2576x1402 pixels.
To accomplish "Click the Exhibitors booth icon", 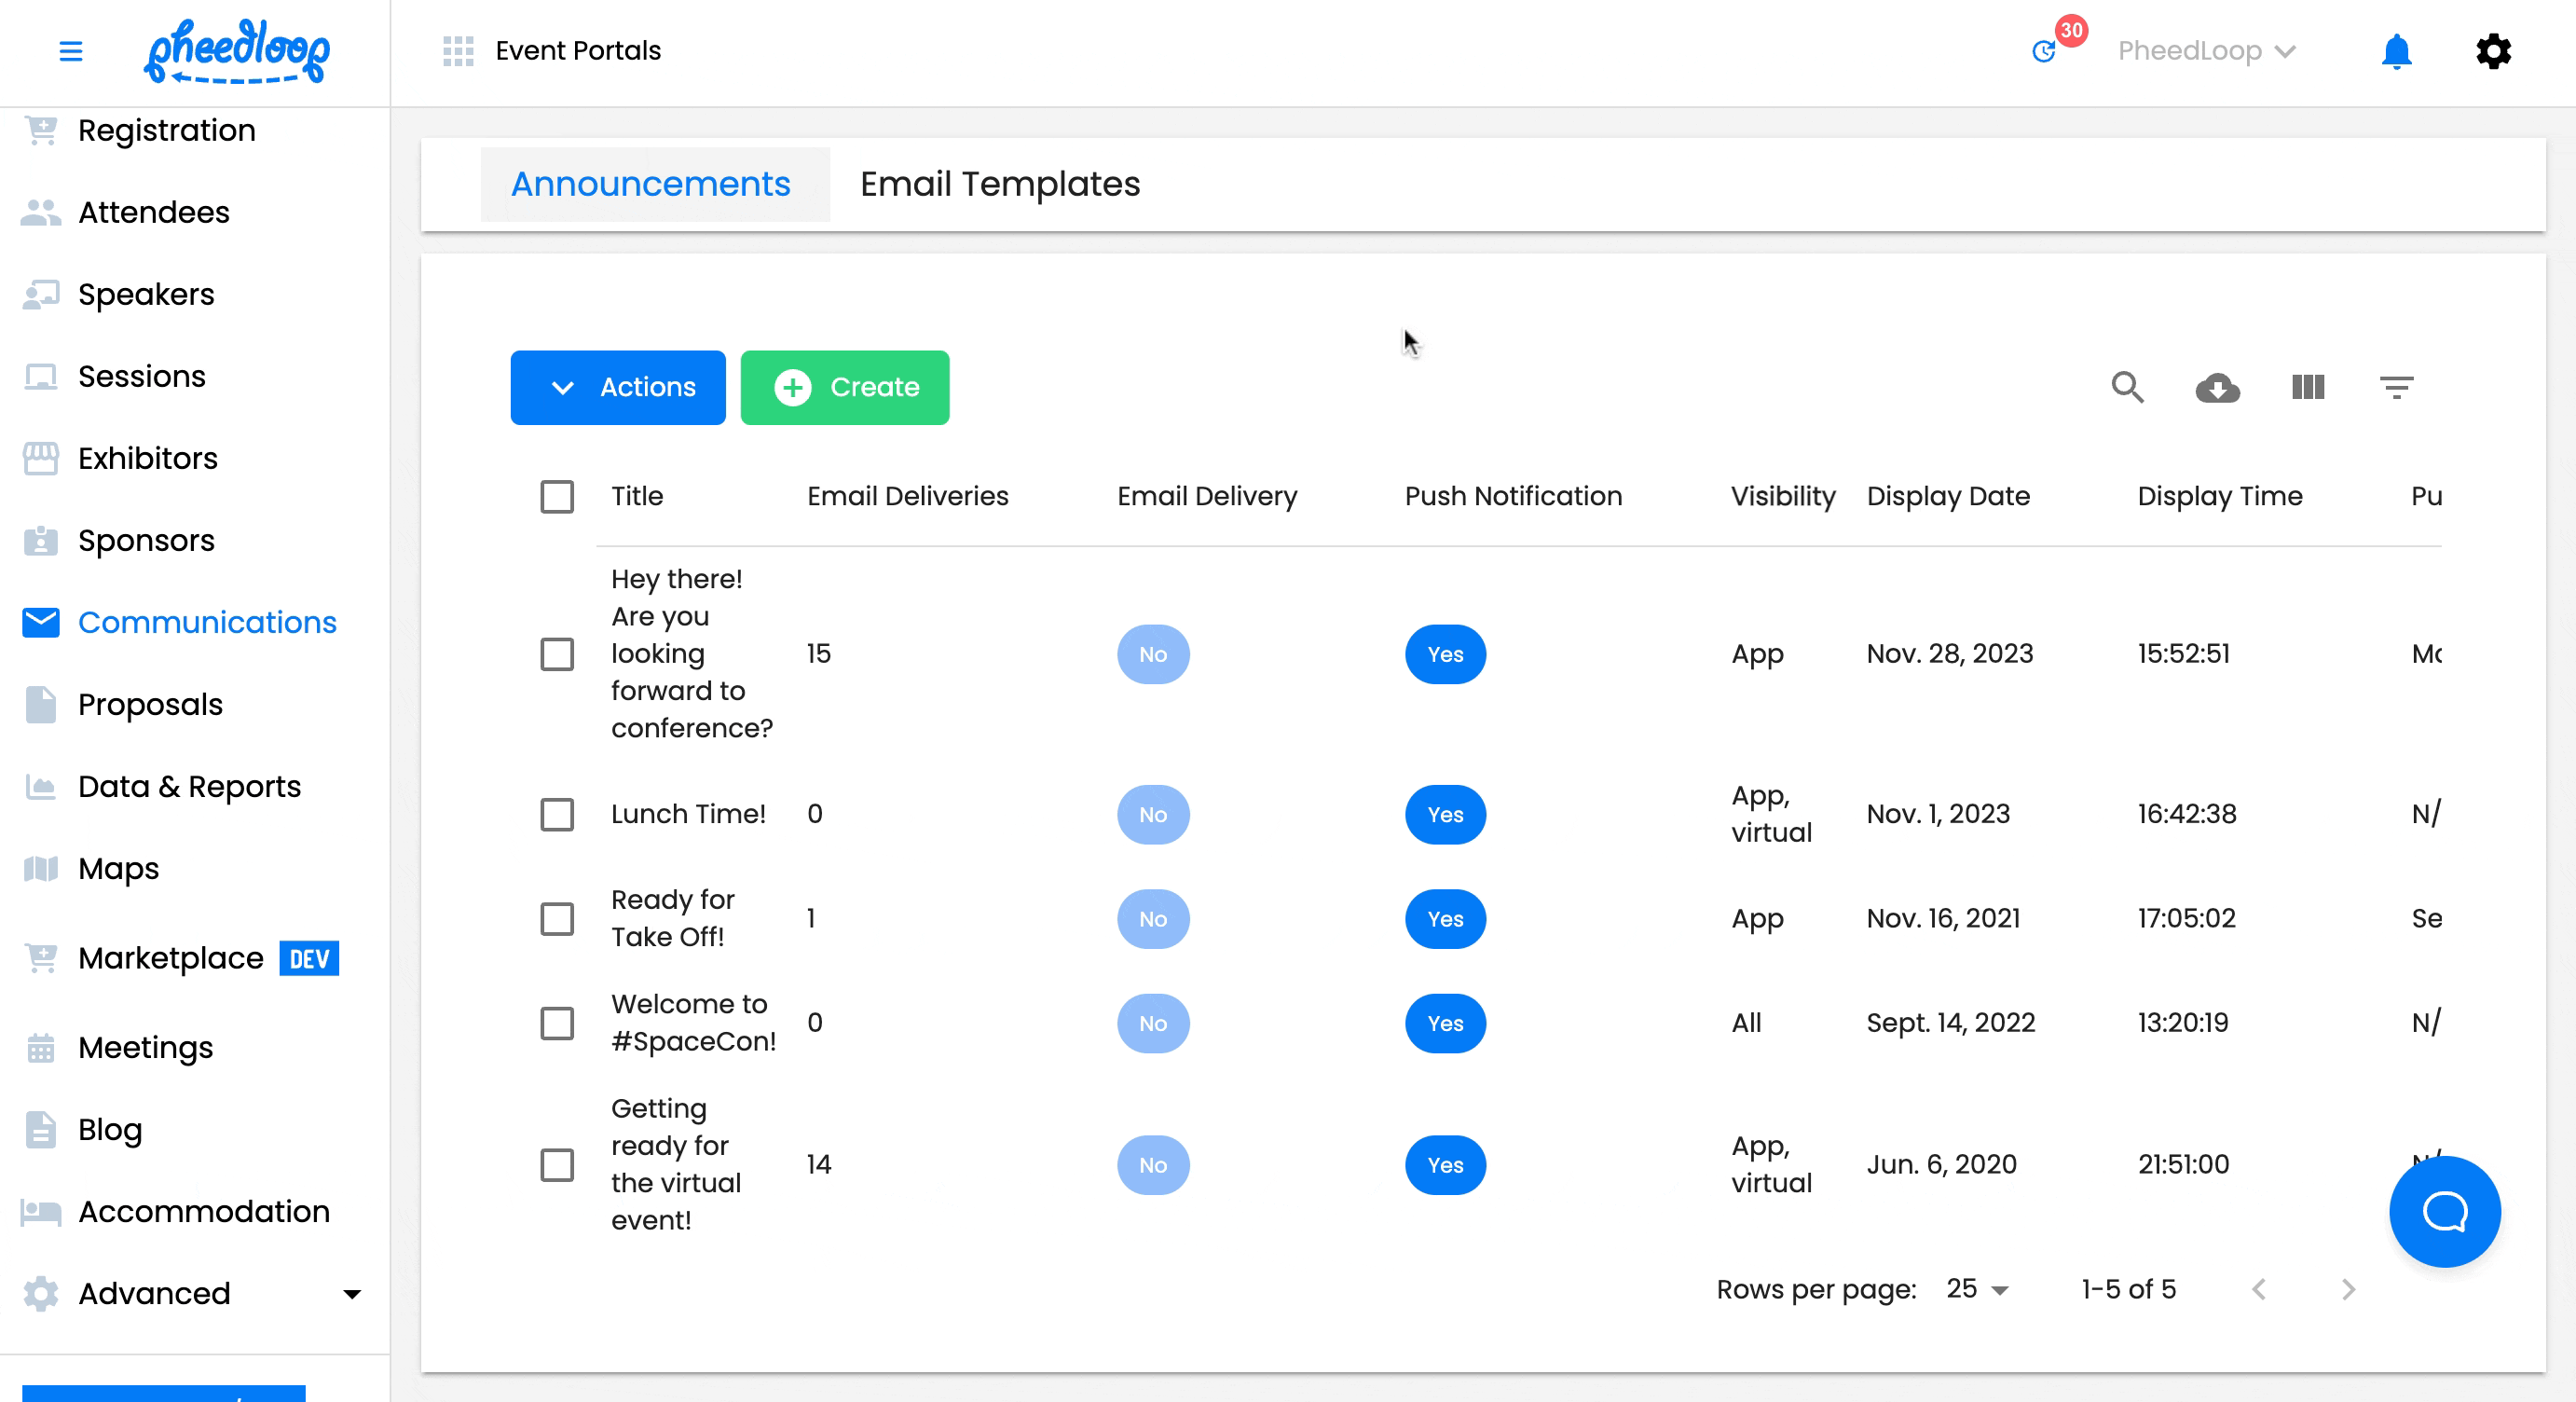I will pos(40,458).
